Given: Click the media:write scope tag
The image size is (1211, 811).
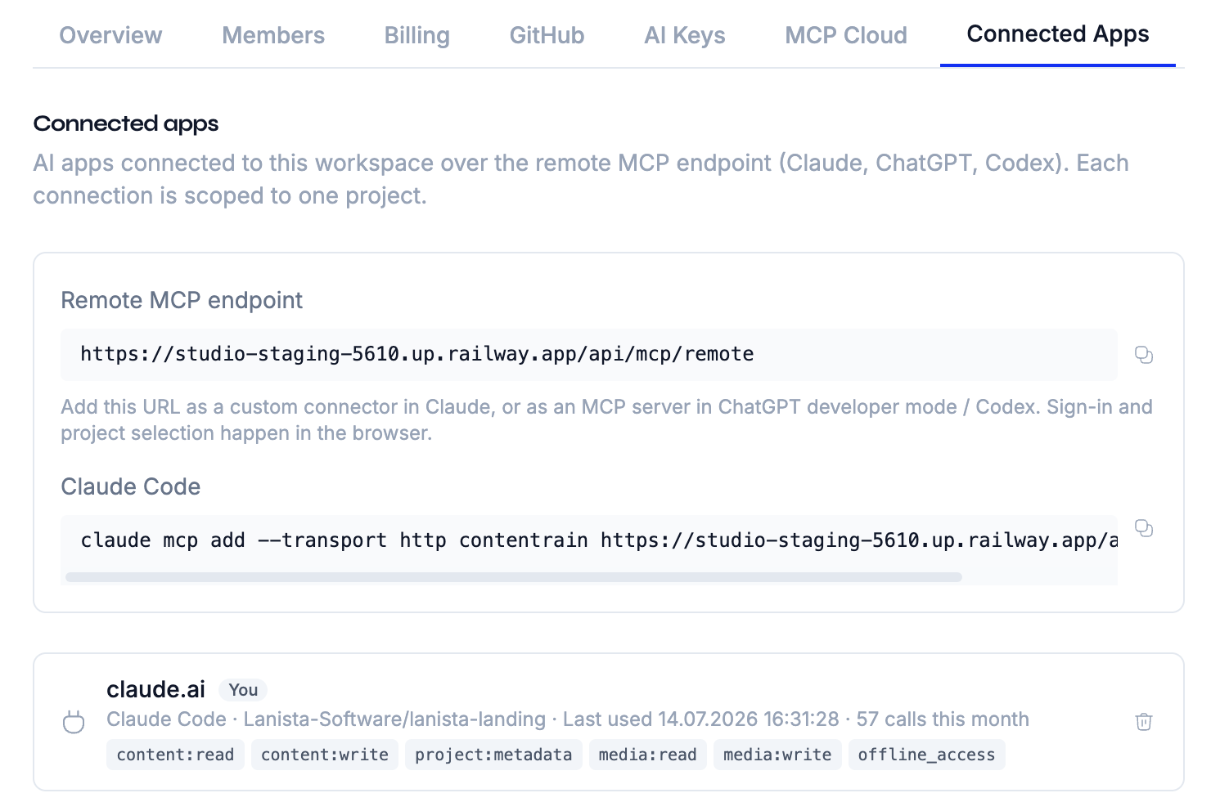Looking at the screenshot, I should click(x=777, y=755).
